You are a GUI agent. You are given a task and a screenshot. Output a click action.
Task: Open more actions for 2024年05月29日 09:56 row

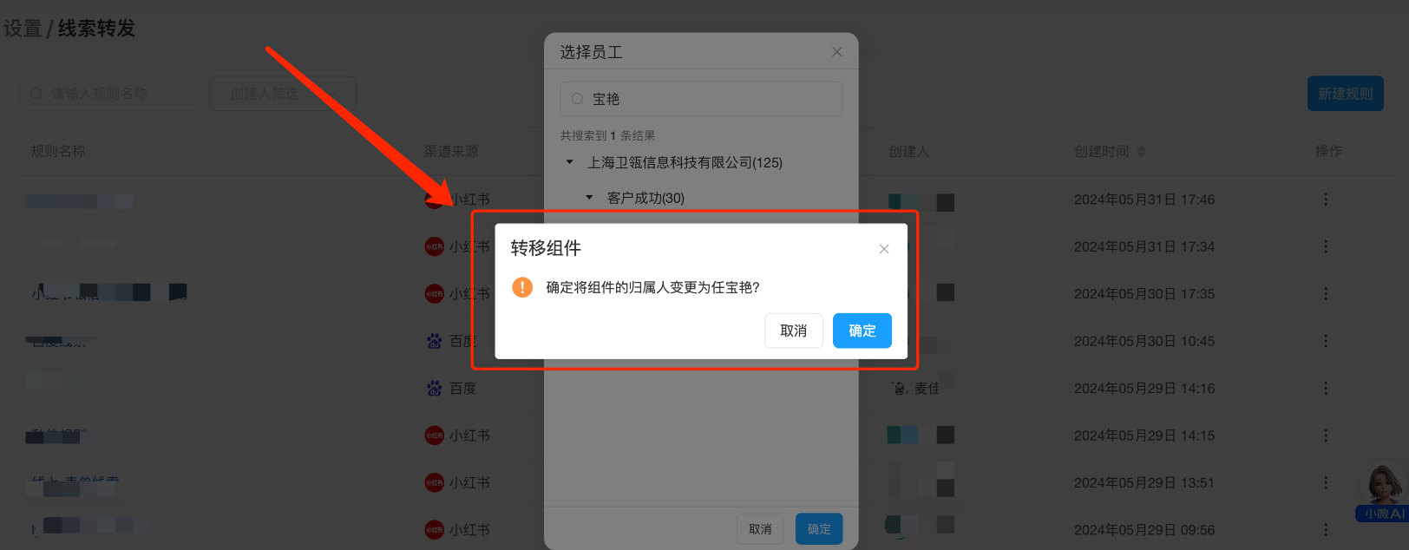1326,529
